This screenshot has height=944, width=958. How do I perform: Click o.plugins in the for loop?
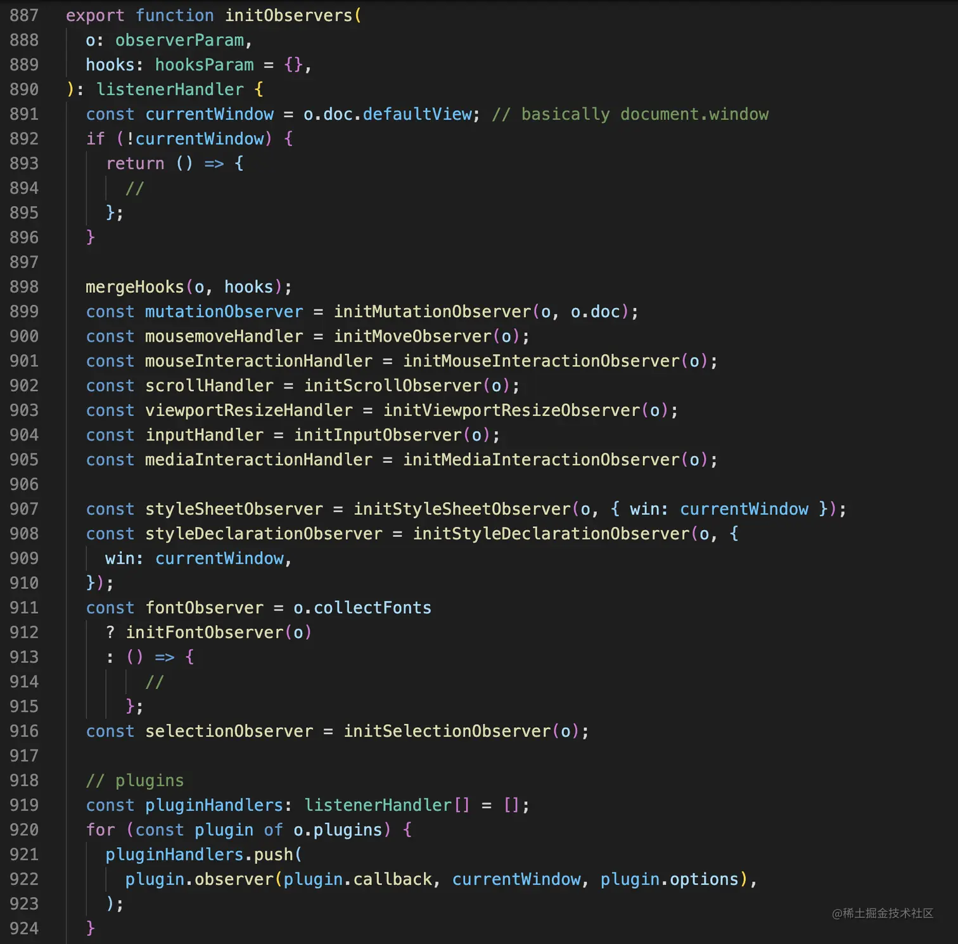point(338,831)
